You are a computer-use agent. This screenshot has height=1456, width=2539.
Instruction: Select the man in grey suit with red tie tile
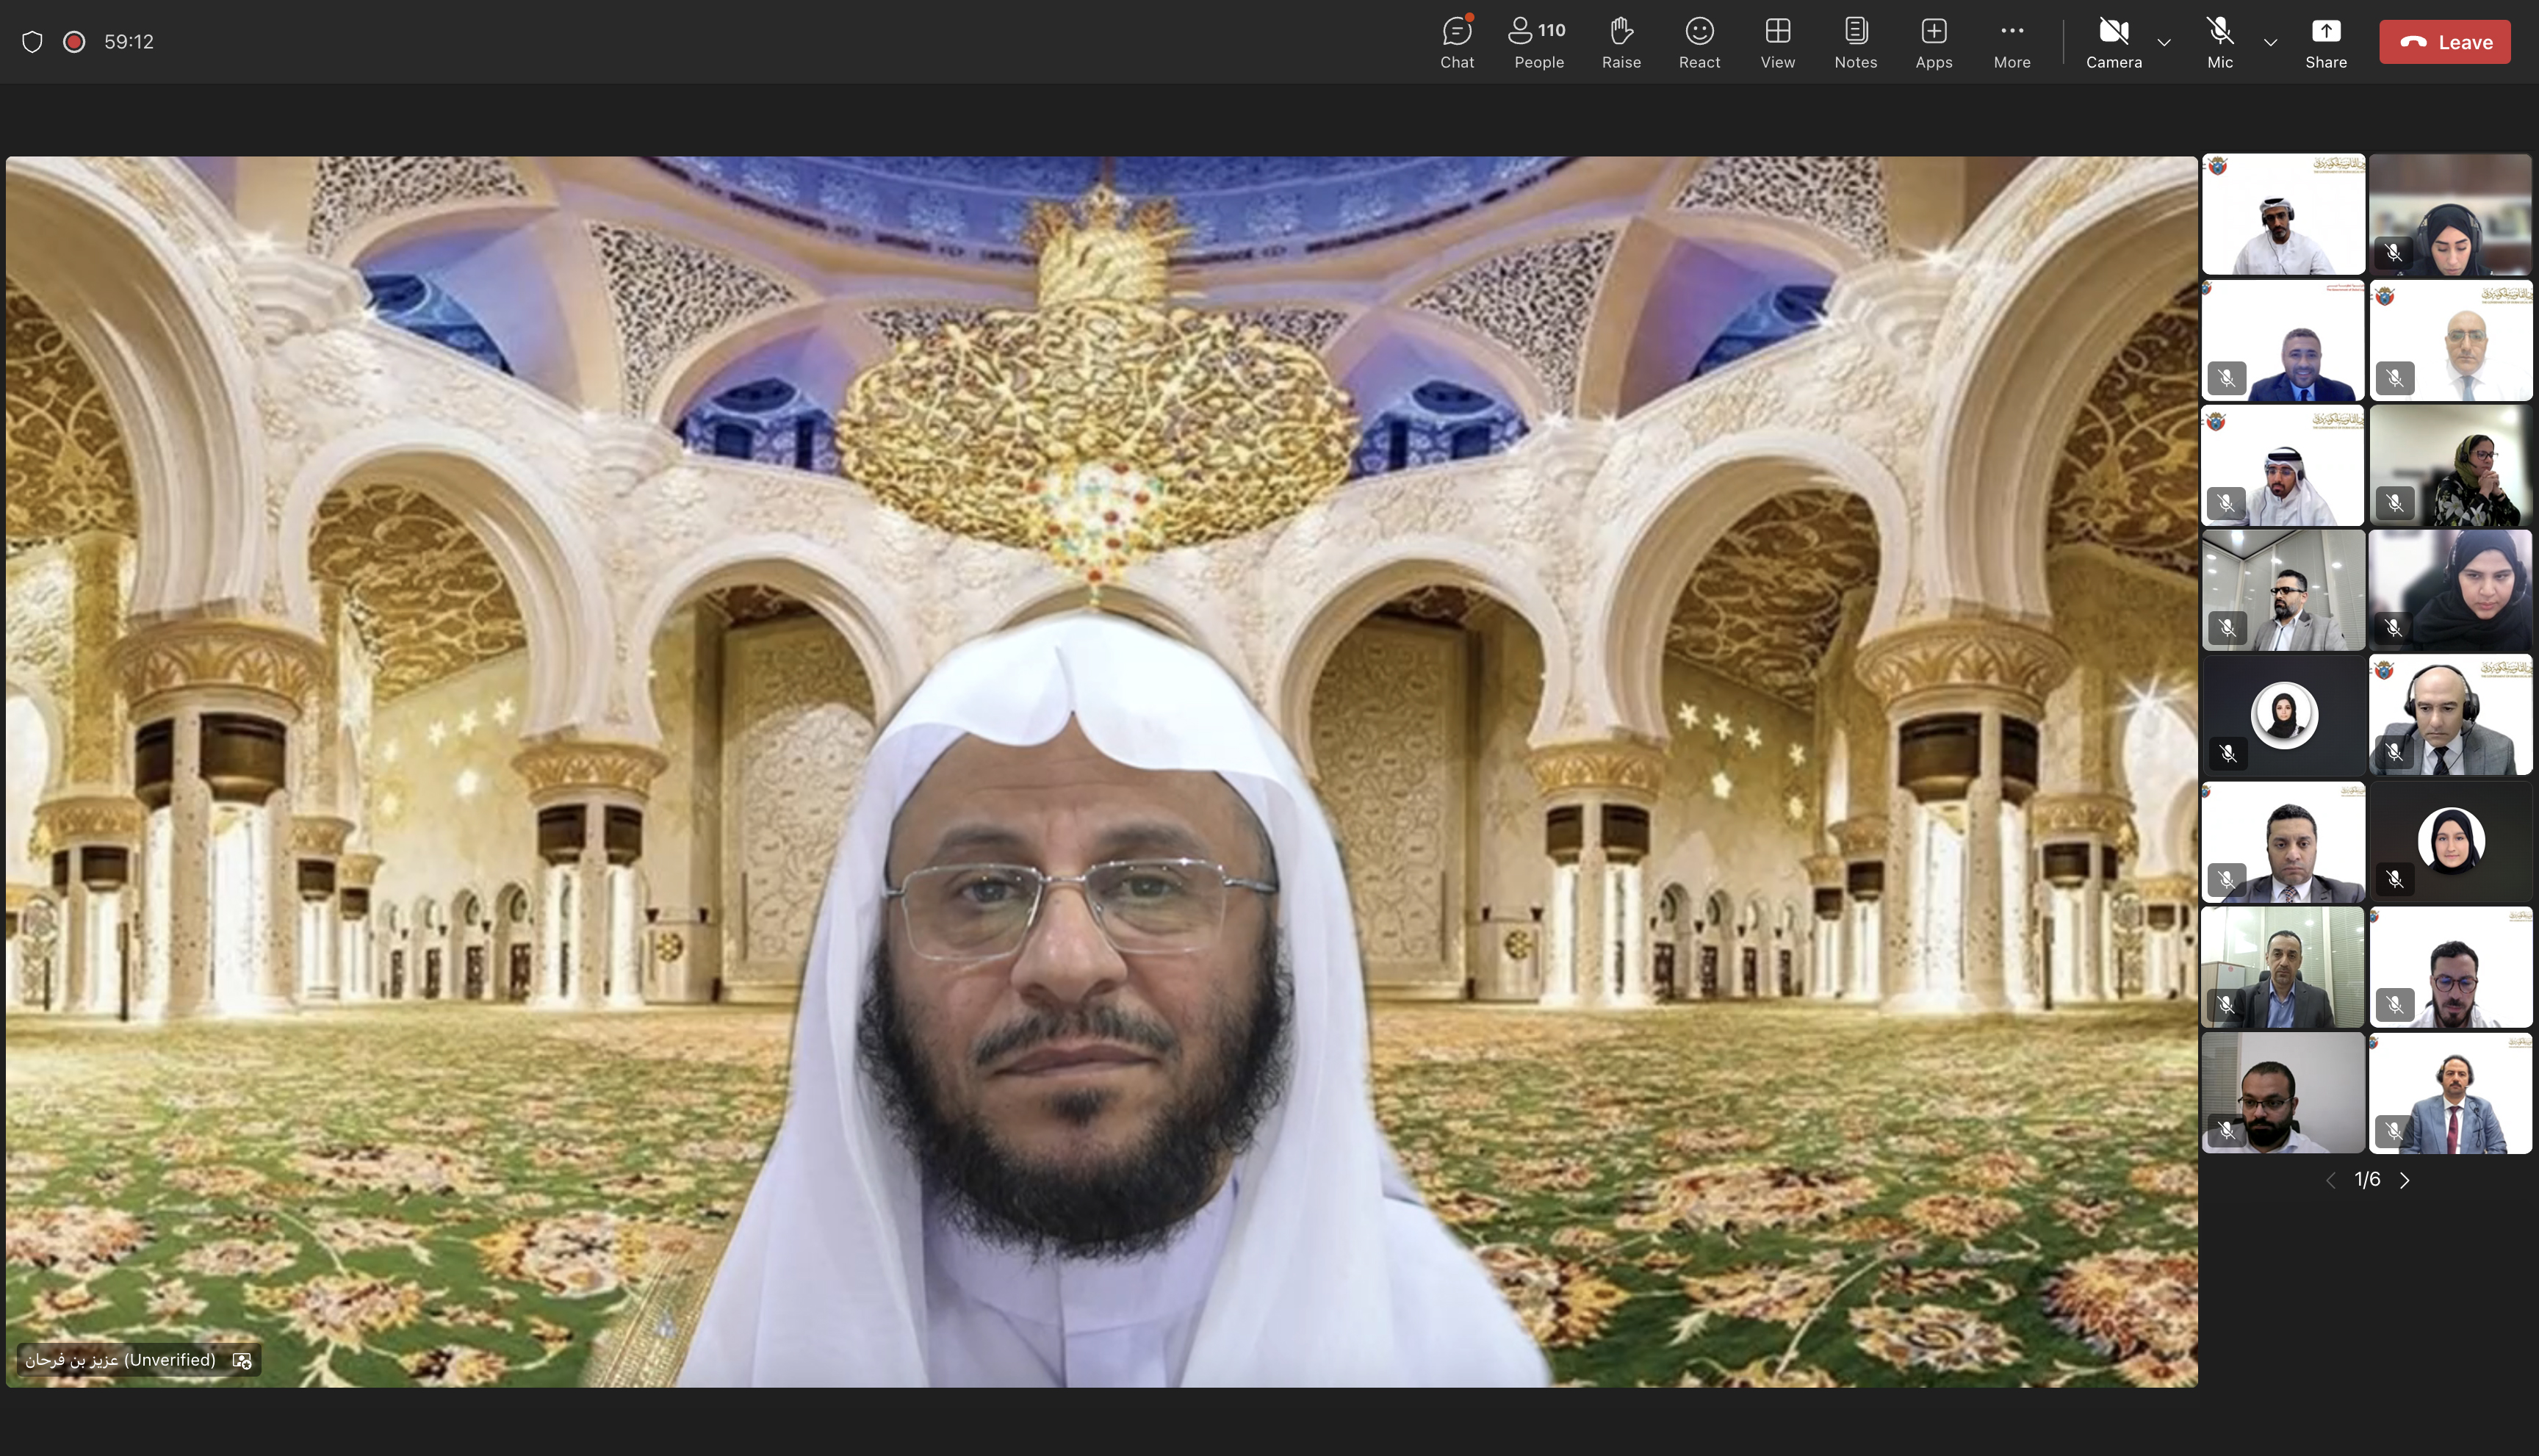pyautogui.click(x=2450, y=1093)
